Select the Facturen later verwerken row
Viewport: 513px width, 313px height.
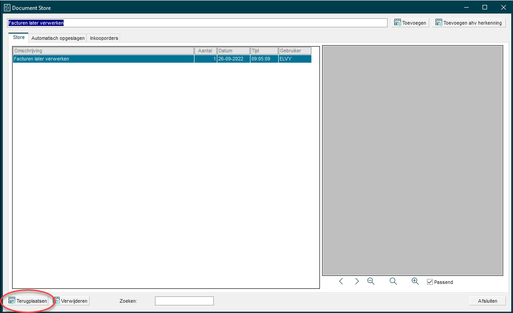(103, 59)
